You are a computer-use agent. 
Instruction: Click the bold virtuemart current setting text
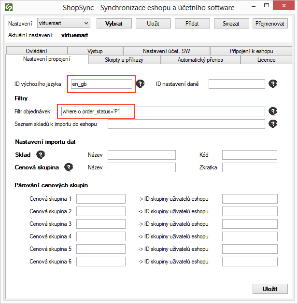coord(75,35)
